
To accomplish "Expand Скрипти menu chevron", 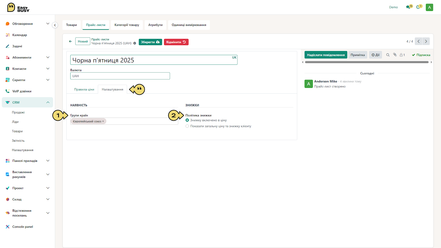I will pyautogui.click(x=48, y=80).
